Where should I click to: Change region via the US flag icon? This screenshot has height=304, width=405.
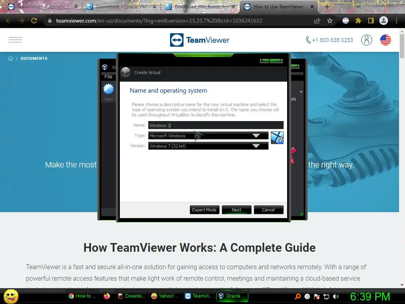tap(385, 40)
